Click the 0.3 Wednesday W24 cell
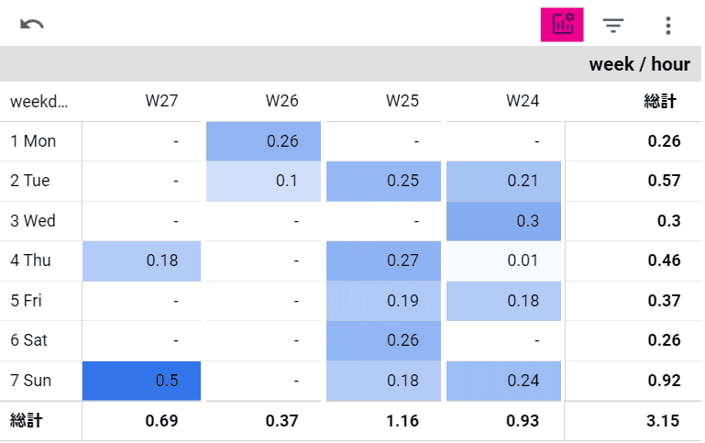 [x=504, y=221]
